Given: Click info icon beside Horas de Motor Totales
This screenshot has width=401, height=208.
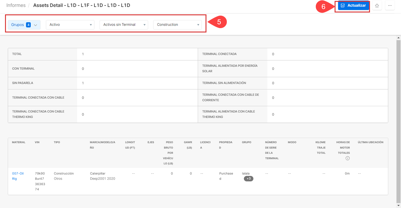Looking at the screenshot, I should tap(347, 158).
